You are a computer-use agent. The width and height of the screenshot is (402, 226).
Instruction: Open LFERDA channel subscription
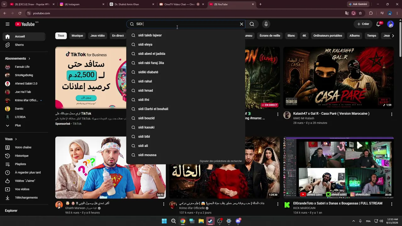click(x=24, y=117)
